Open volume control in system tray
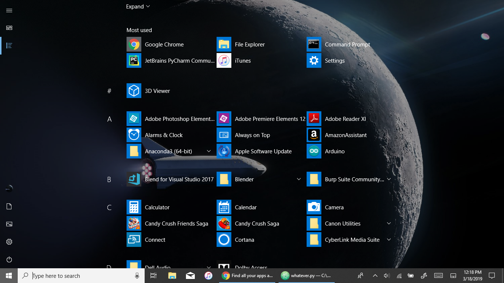 (387, 276)
